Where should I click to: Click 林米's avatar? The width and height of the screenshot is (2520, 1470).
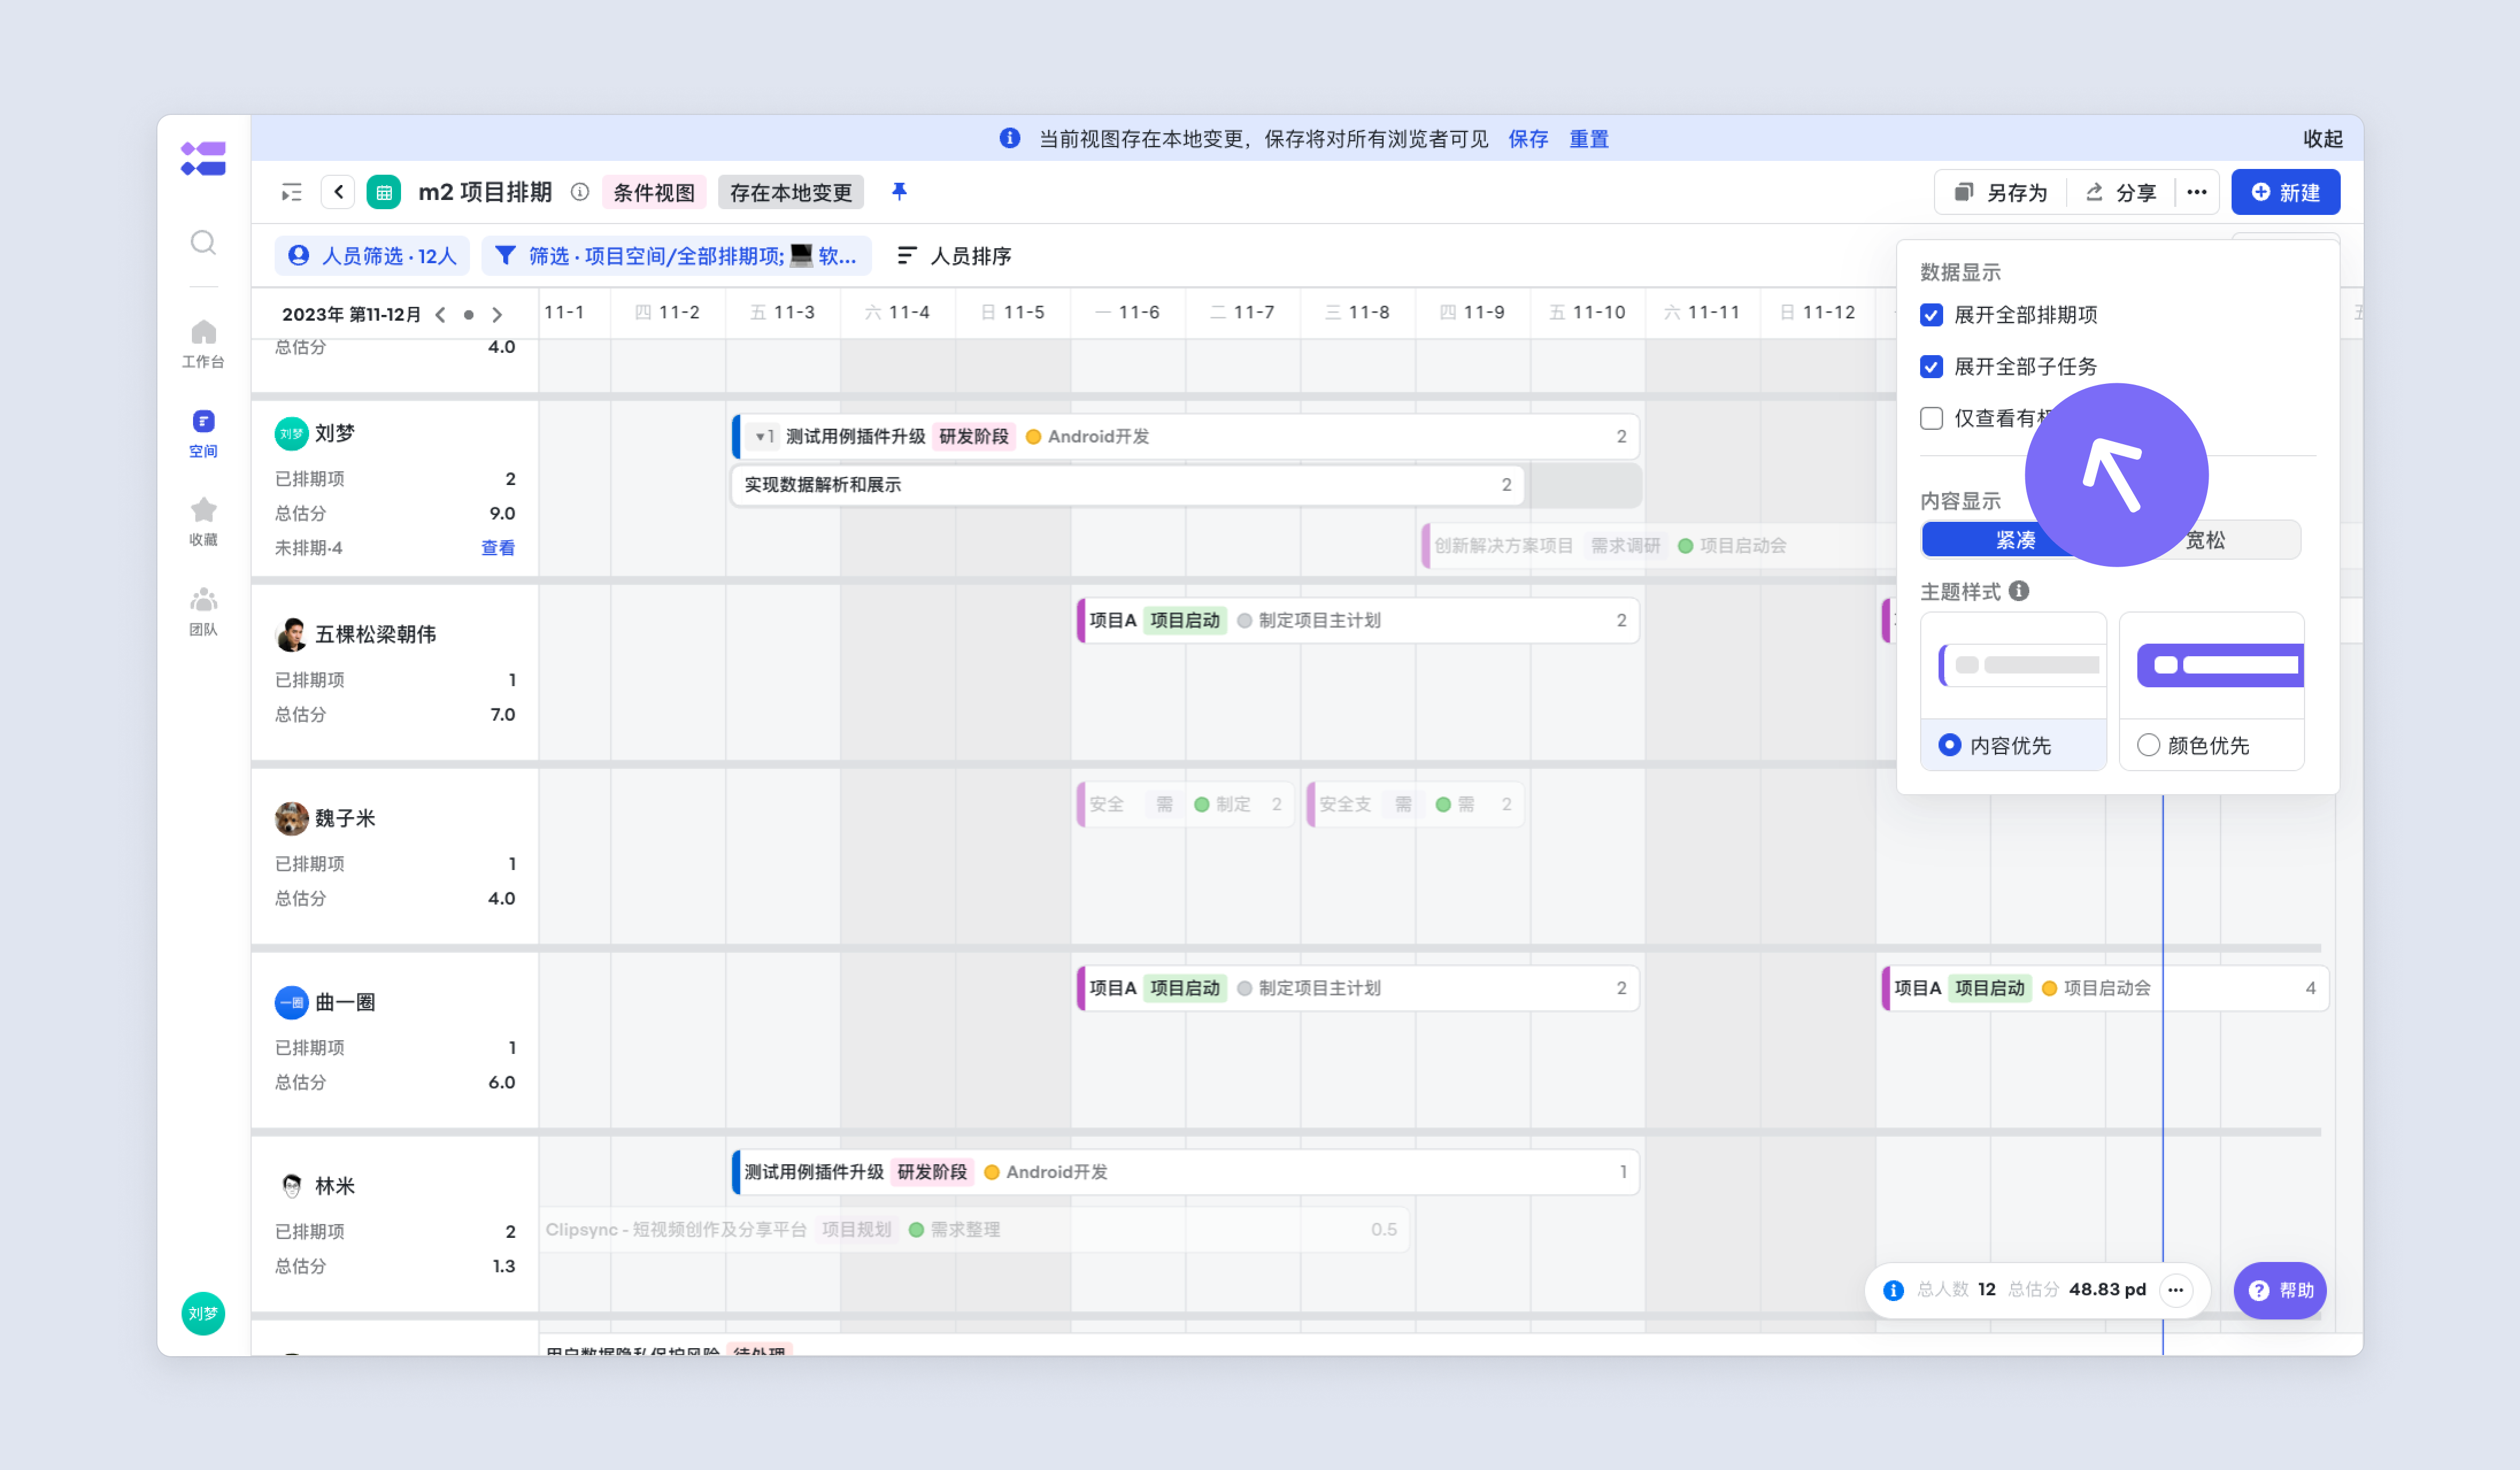(x=291, y=1186)
